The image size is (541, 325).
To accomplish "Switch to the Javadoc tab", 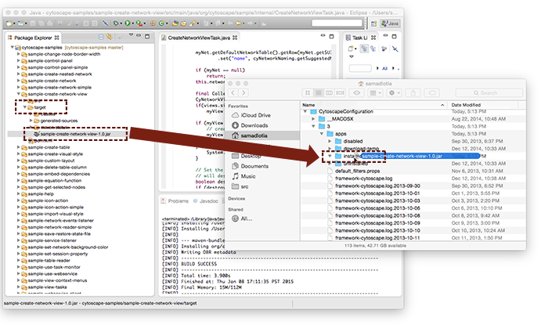I will click(x=206, y=200).
